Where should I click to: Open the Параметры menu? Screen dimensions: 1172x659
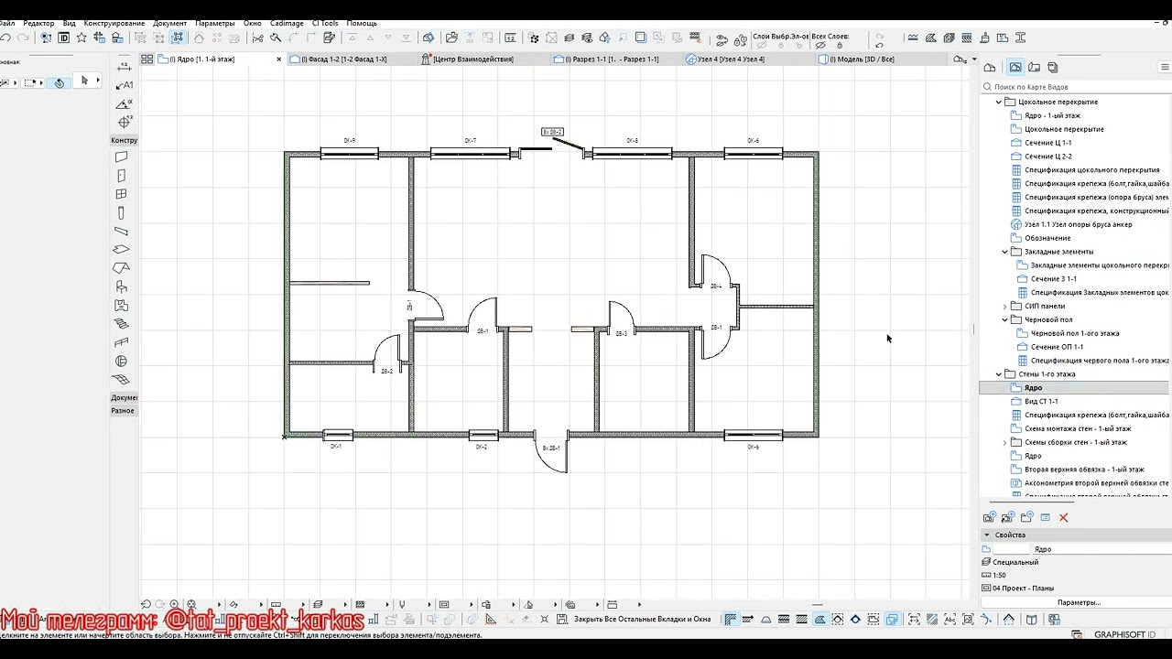point(215,23)
